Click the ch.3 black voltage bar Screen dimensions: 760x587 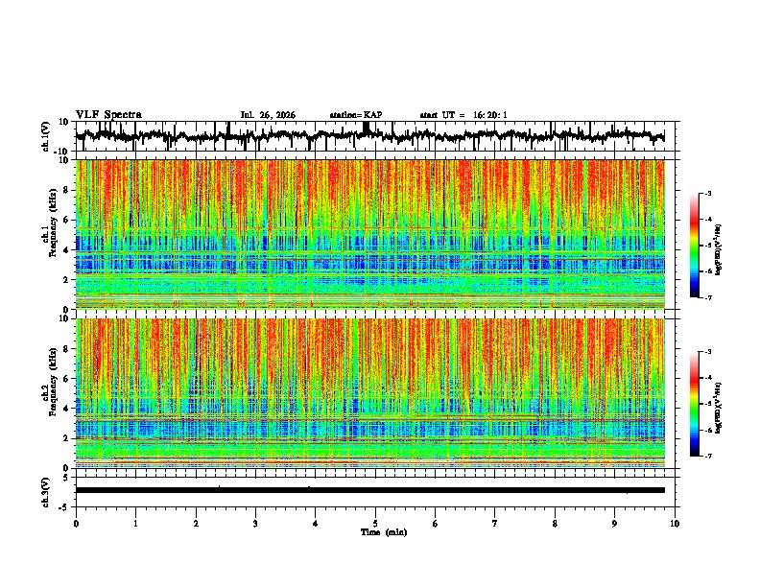(x=370, y=490)
